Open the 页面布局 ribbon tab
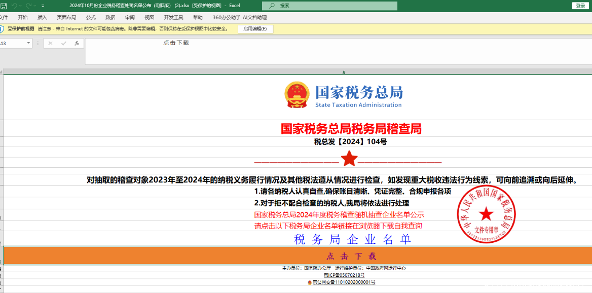The height and width of the screenshot is (293, 592). click(66, 17)
